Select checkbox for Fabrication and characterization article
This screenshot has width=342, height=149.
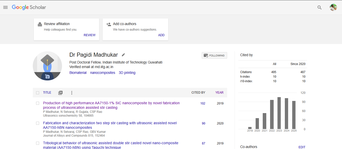[x=38, y=123]
